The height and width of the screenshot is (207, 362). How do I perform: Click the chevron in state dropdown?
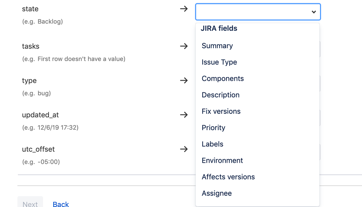coord(313,12)
